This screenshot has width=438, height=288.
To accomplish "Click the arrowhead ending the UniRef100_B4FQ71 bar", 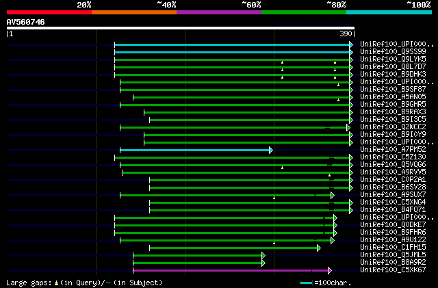I will coord(351,210).
